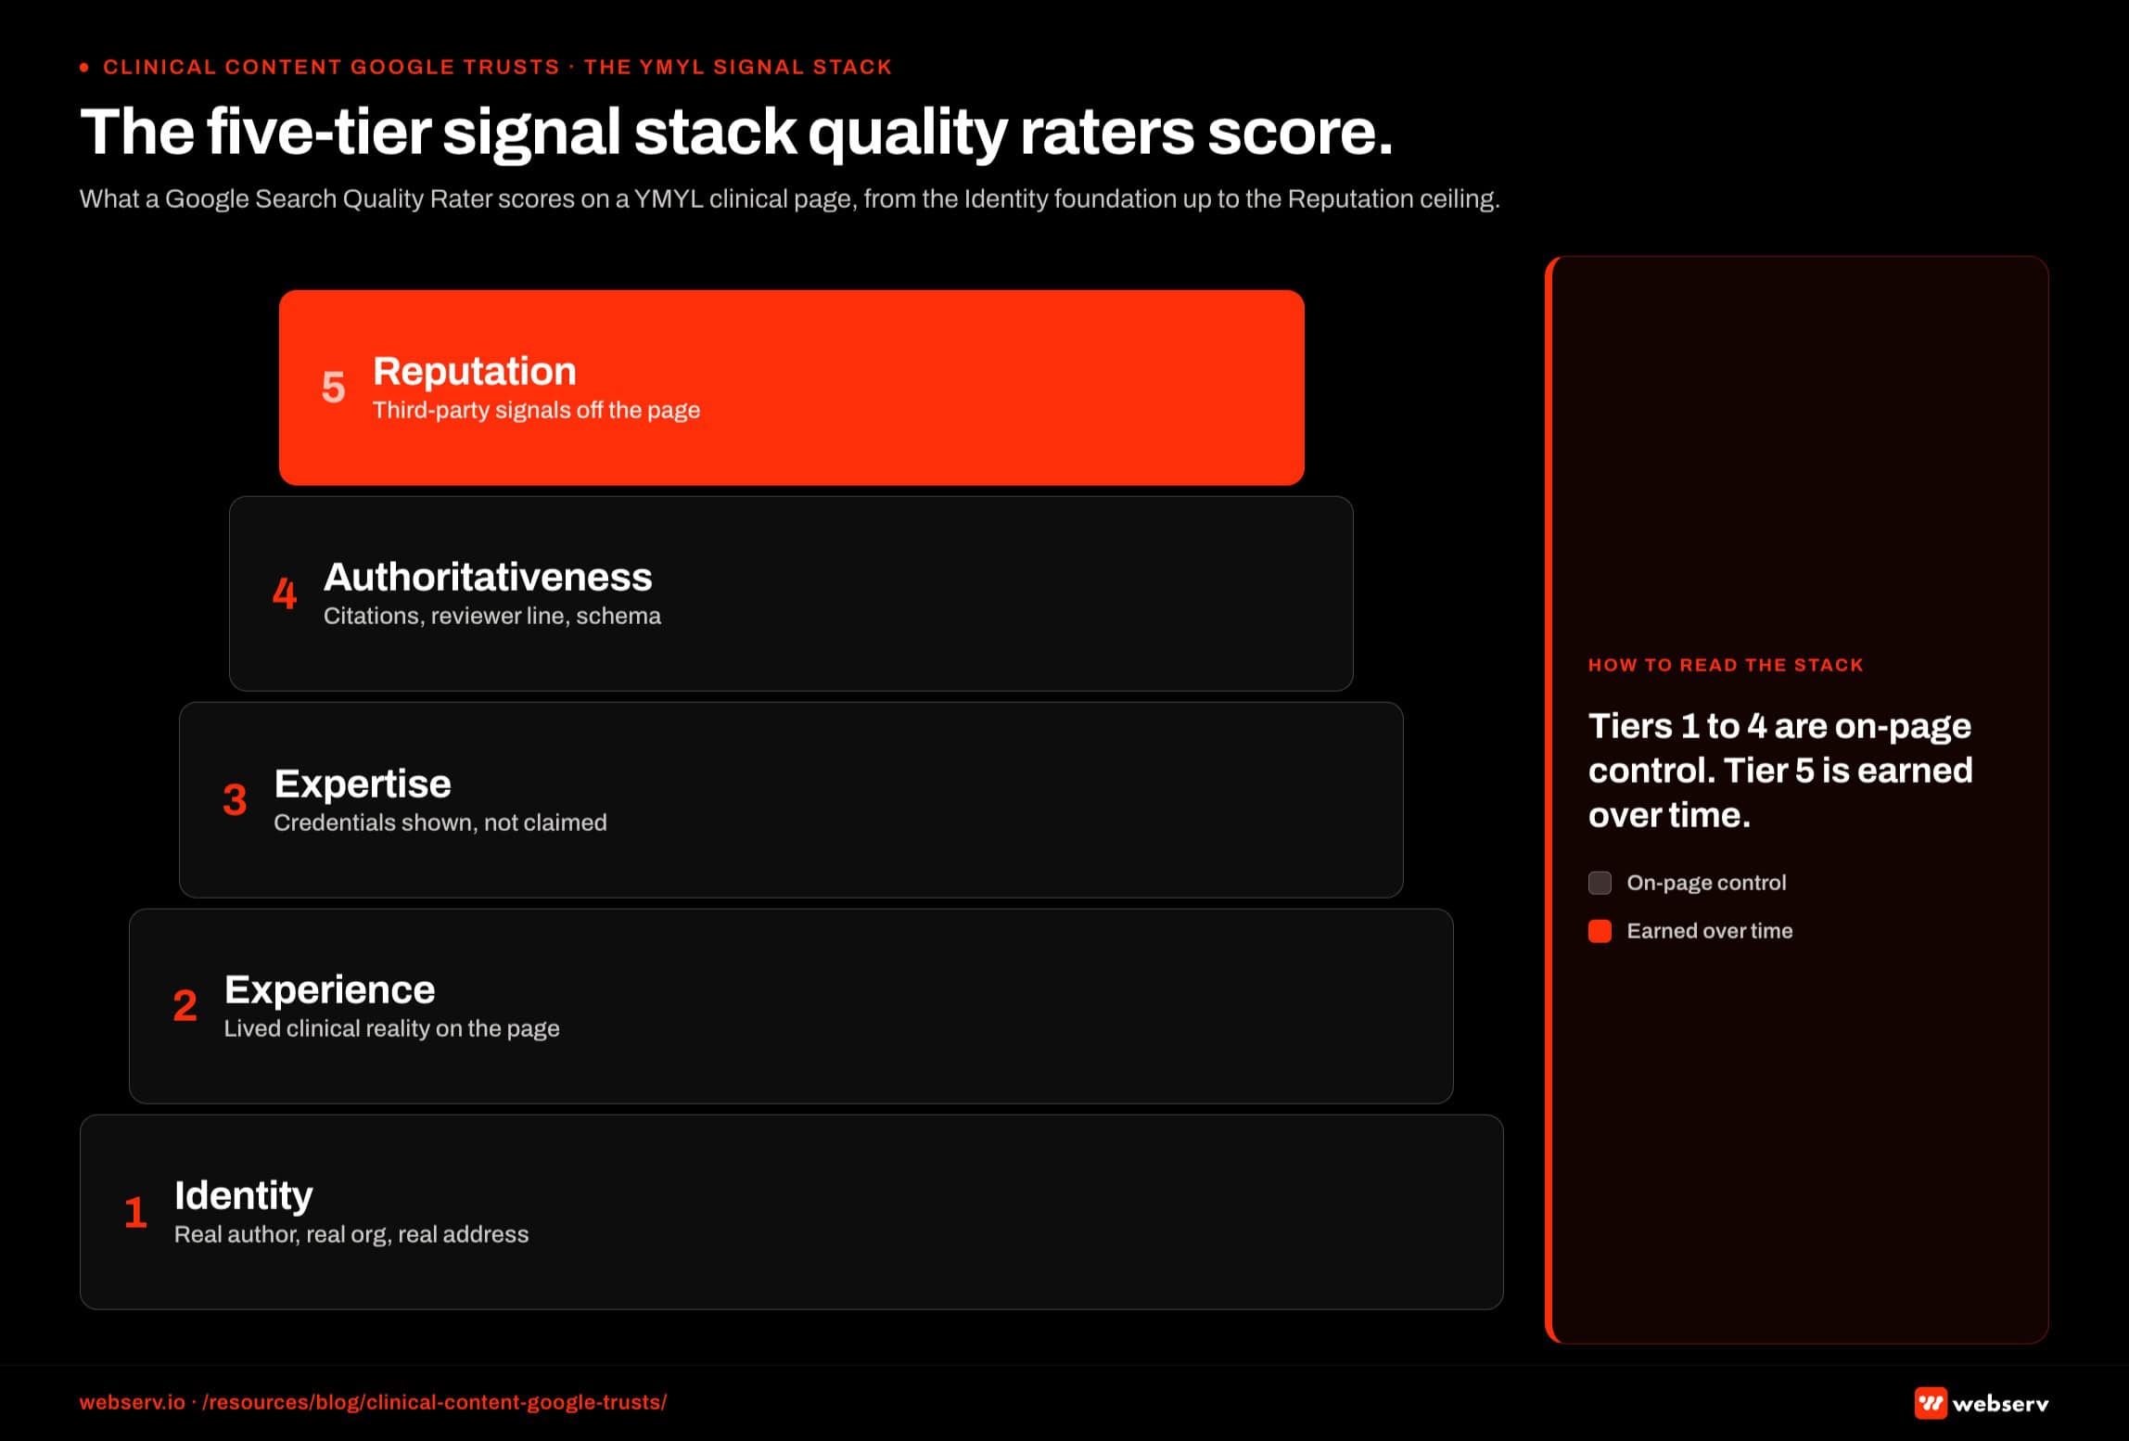Click 'Citations, reviewer line, schema' text
This screenshot has width=2129, height=1441.
click(491, 616)
